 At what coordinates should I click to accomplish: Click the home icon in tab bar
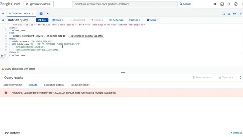click(x=229, y=14)
